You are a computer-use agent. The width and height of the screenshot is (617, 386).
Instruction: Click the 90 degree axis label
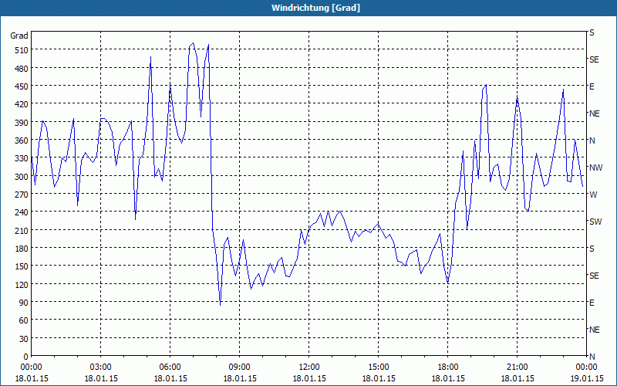(24, 303)
